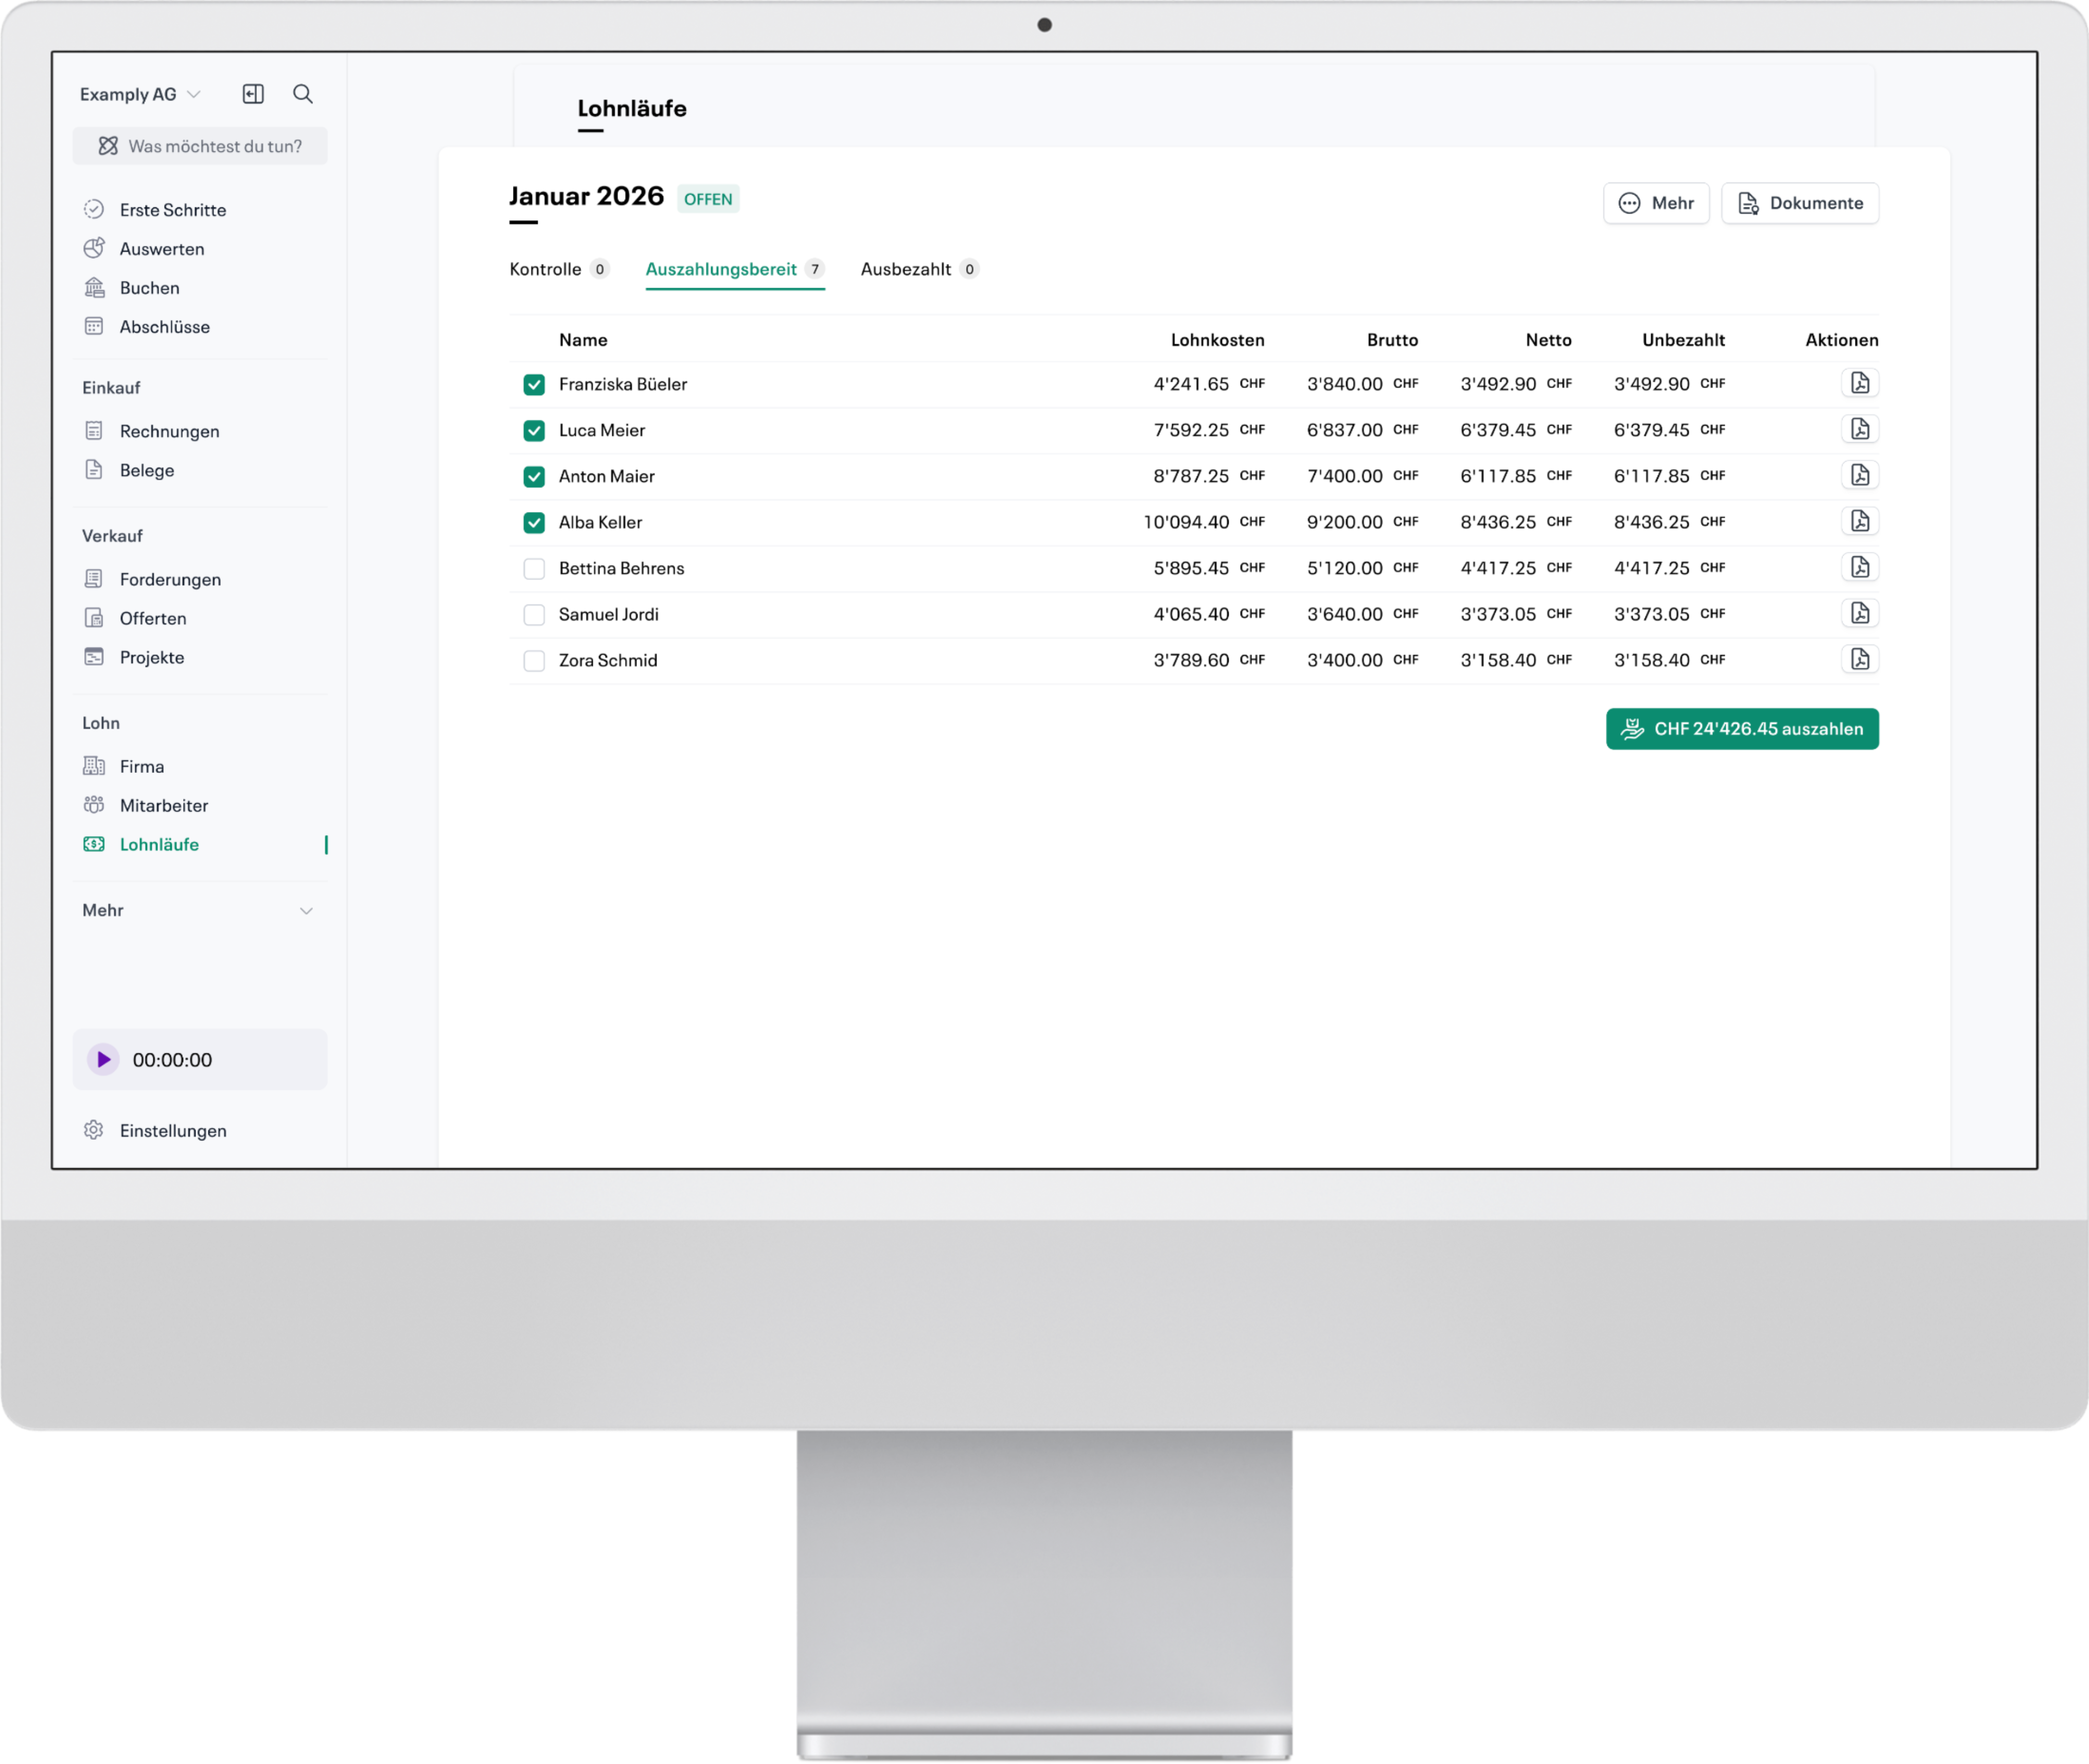Open PDF payslip for Alba Keller
Image resolution: width=2089 pixels, height=1764 pixels.
(x=1859, y=521)
